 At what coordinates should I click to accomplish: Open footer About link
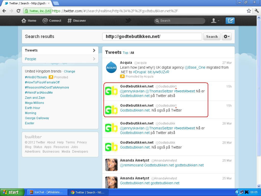click(51, 142)
